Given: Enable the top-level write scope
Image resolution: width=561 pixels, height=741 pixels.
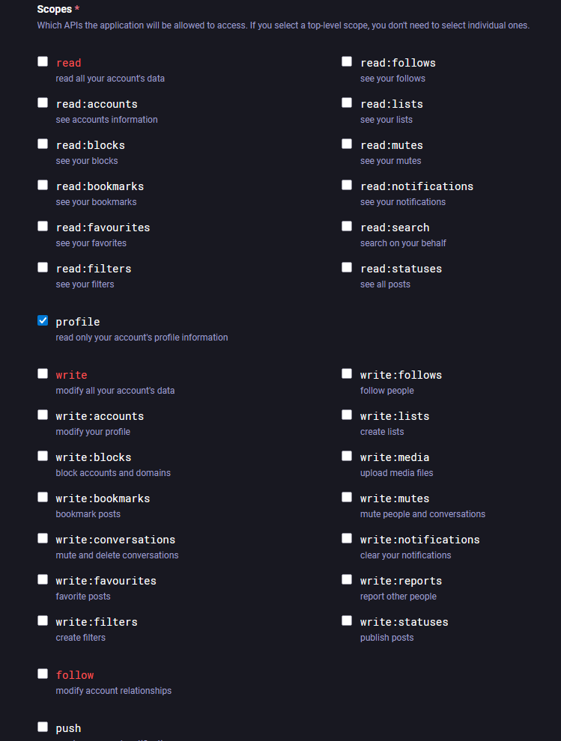Looking at the screenshot, I should point(43,374).
